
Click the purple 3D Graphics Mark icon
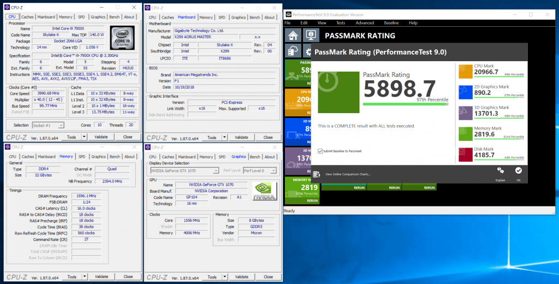[x=465, y=113]
